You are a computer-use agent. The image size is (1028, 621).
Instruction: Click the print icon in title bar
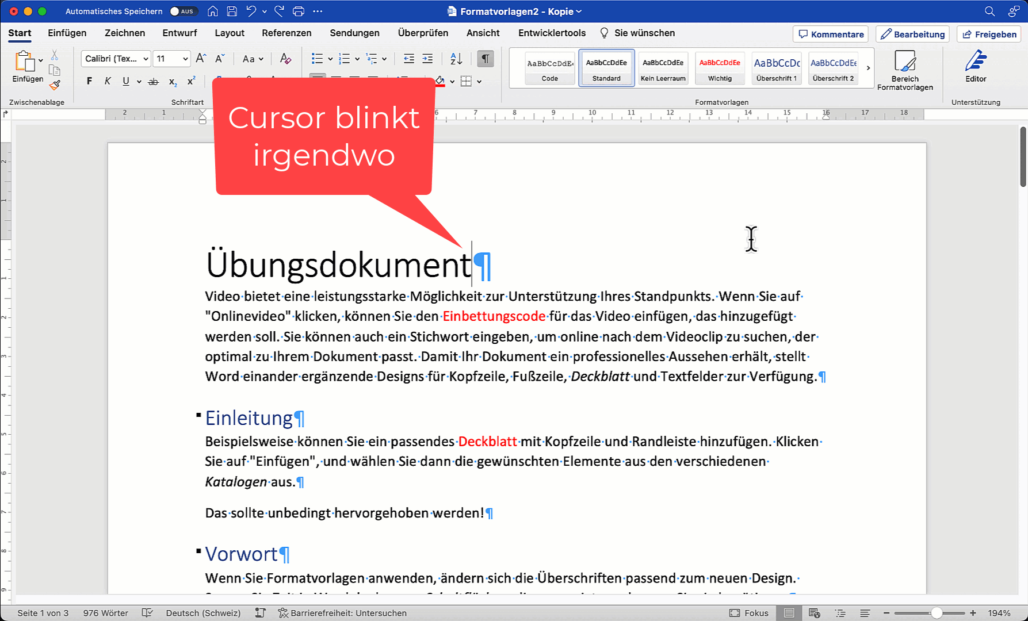tap(298, 11)
